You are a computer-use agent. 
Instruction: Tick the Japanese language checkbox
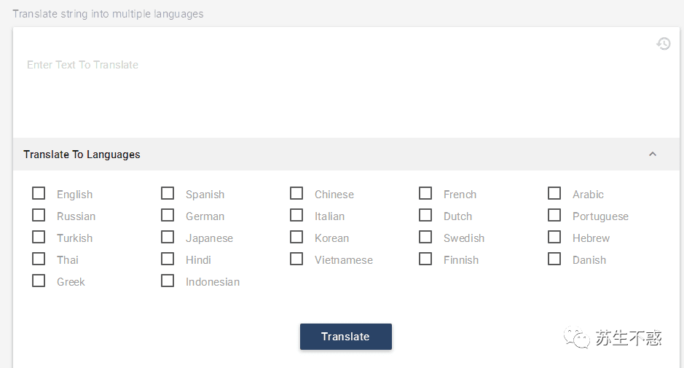pos(168,237)
